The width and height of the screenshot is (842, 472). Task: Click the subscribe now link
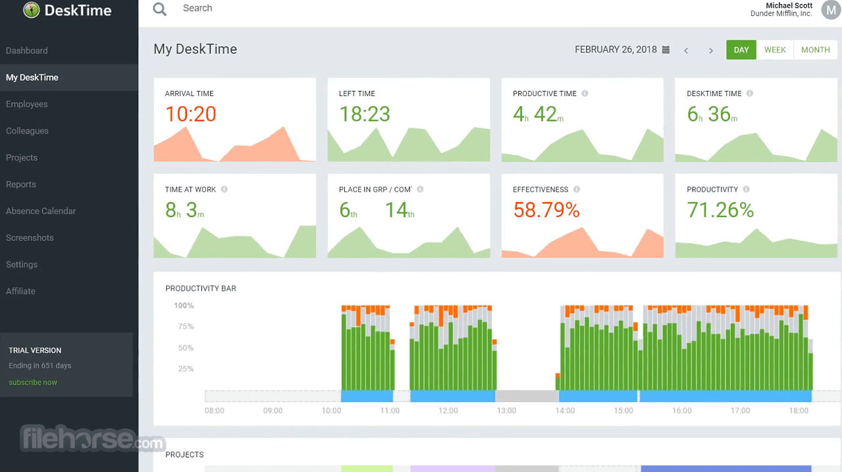(x=33, y=382)
